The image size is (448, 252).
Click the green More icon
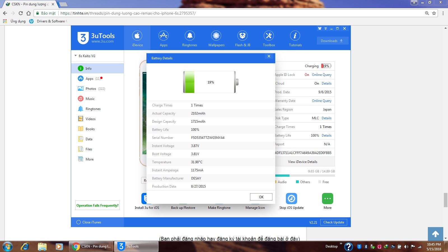pos(328,199)
